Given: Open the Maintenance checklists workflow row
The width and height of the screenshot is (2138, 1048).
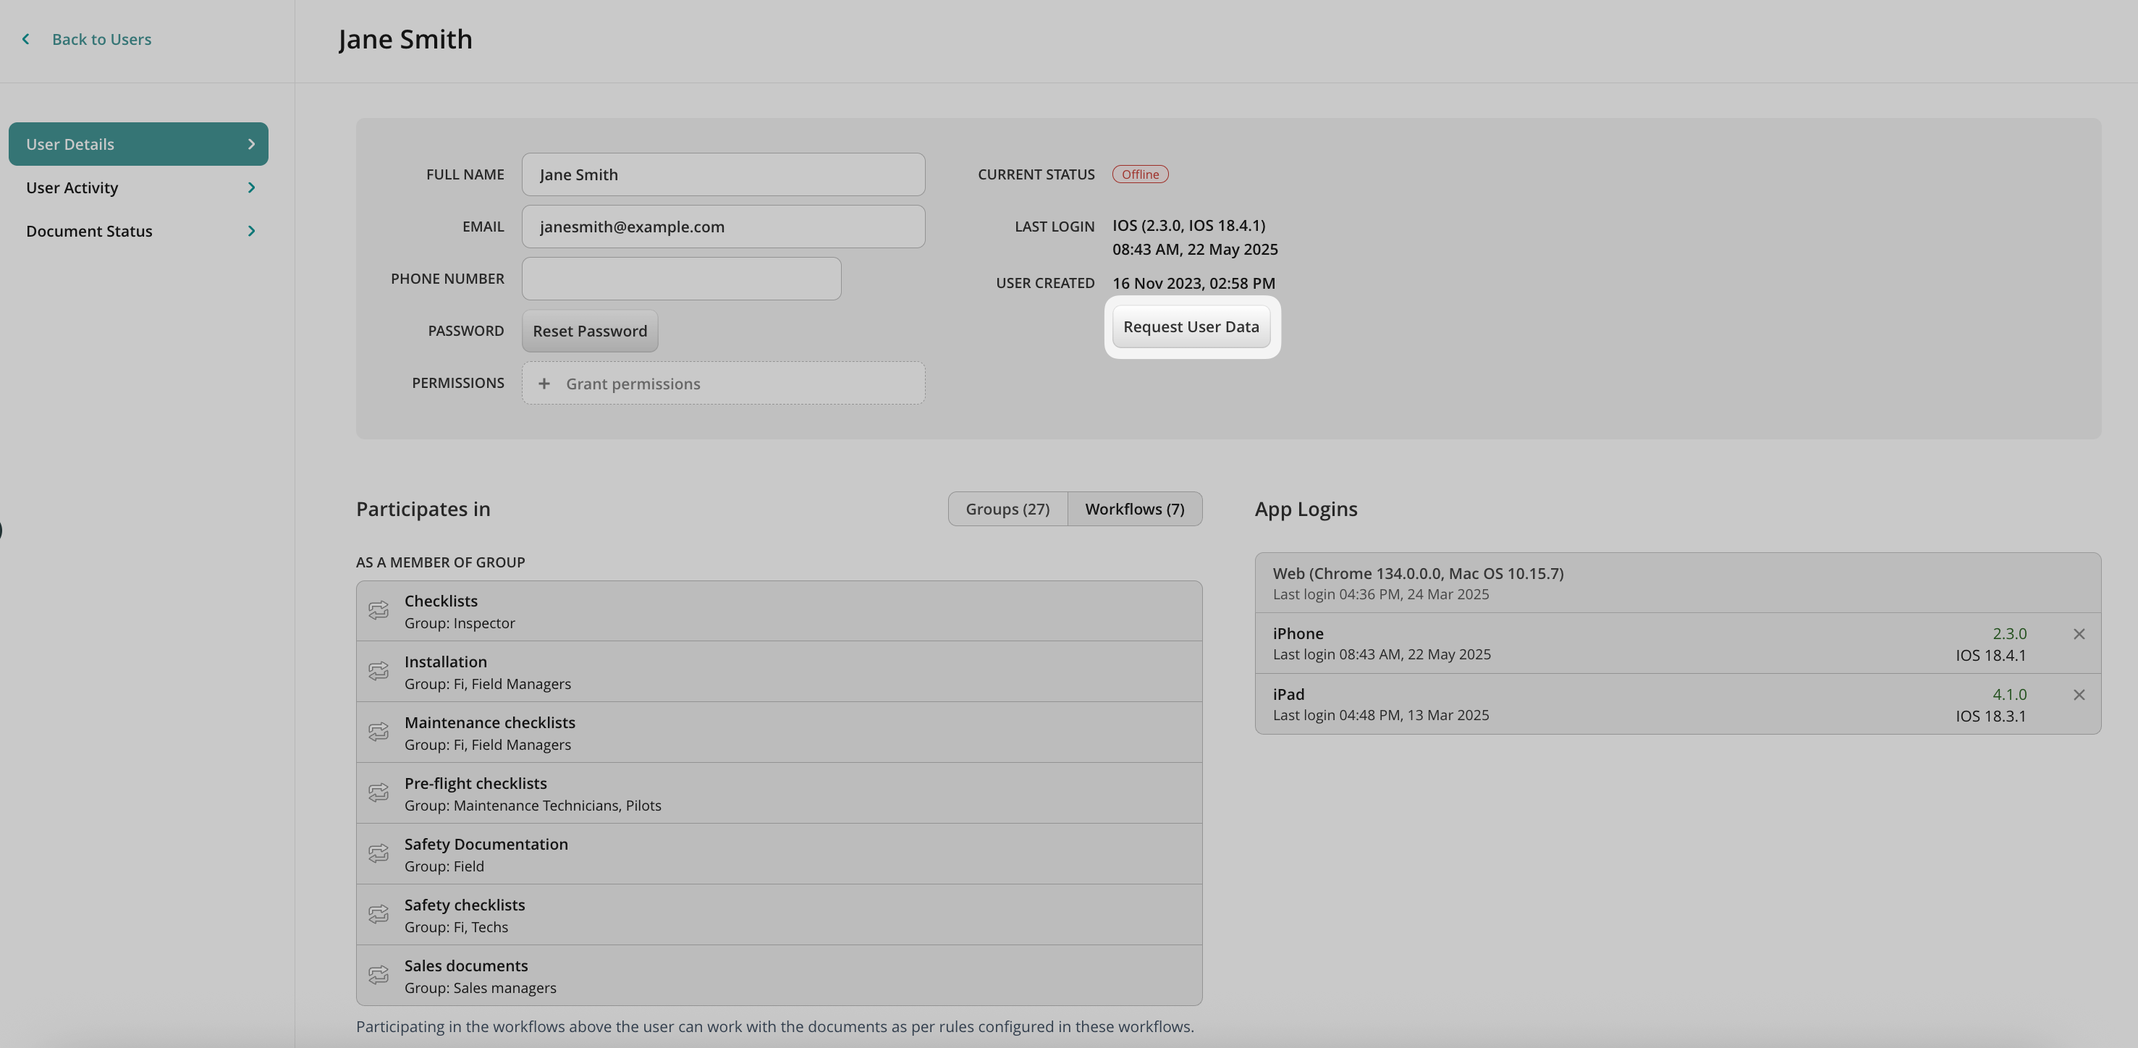Looking at the screenshot, I should (x=777, y=732).
